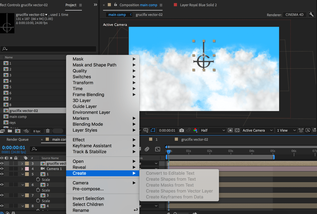Hide timeline layer 7 eye toggle
The image size is (317, 214).
(2, 195)
